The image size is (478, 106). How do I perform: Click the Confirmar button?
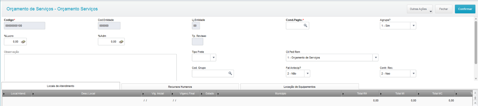(465, 9)
